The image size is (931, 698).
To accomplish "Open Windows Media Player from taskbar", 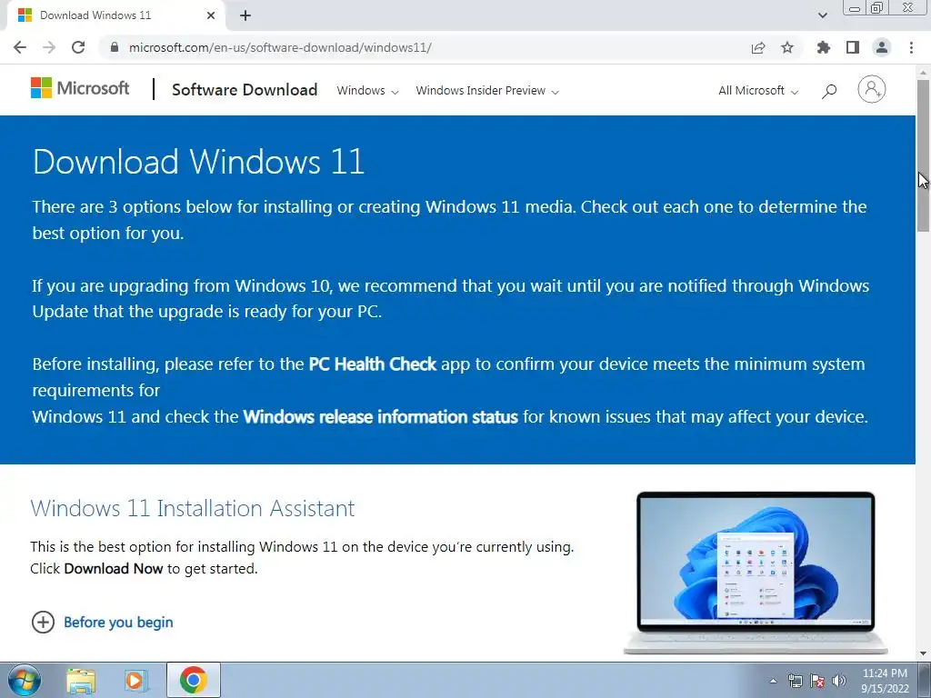I will (135, 680).
